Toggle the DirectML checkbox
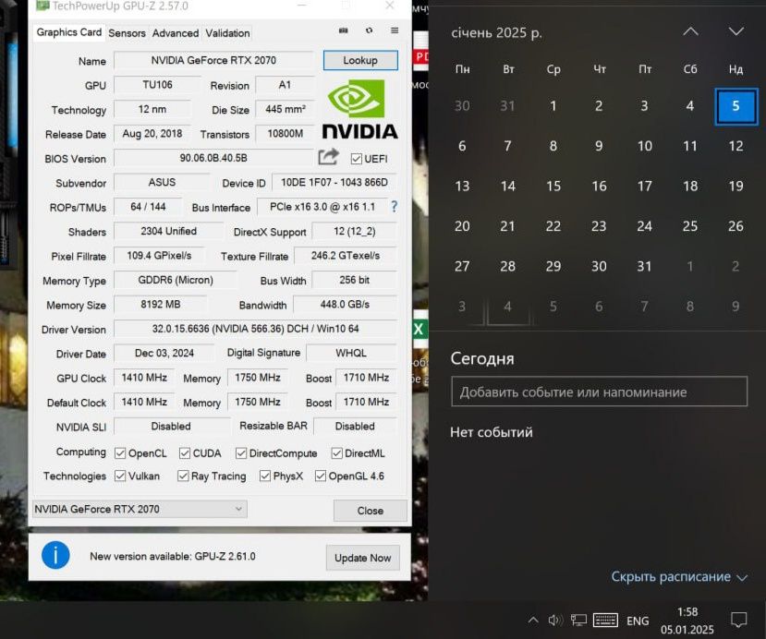Image resolution: width=766 pixels, height=639 pixels. (336, 453)
